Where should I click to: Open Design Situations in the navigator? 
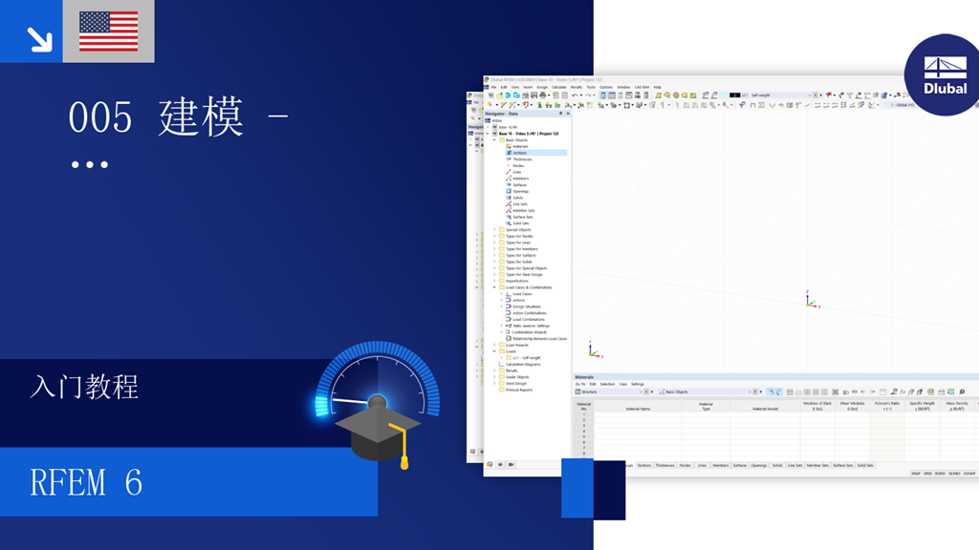pyautogui.click(x=527, y=307)
